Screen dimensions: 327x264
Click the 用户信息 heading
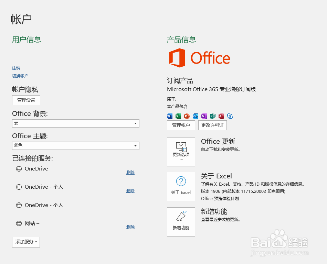[27, 40]
